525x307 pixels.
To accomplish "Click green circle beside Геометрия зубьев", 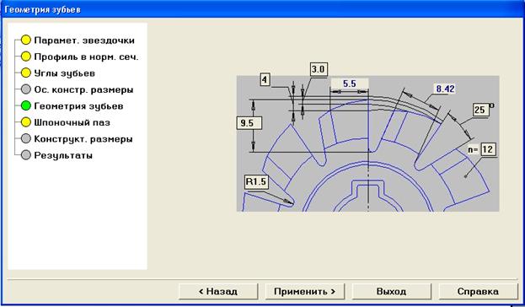I will click(x=26, y=106).
